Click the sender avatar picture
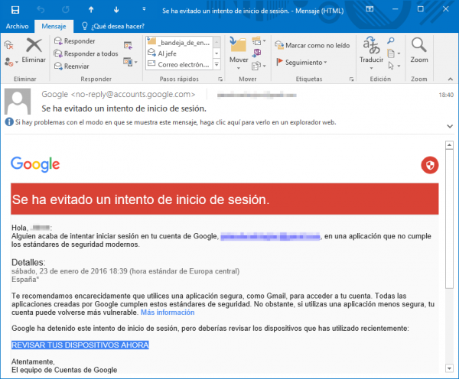 (18, 101)
